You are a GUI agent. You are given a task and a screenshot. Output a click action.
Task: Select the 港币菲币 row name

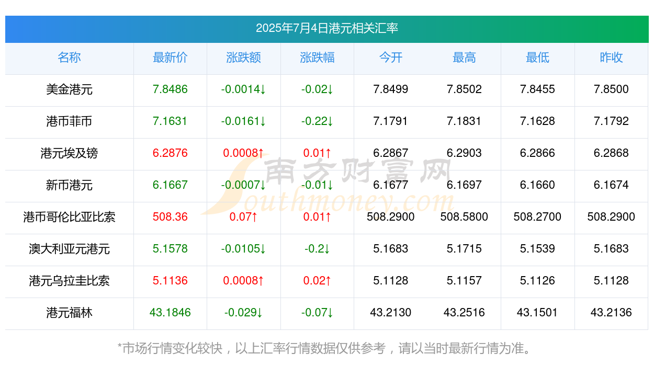69,121
